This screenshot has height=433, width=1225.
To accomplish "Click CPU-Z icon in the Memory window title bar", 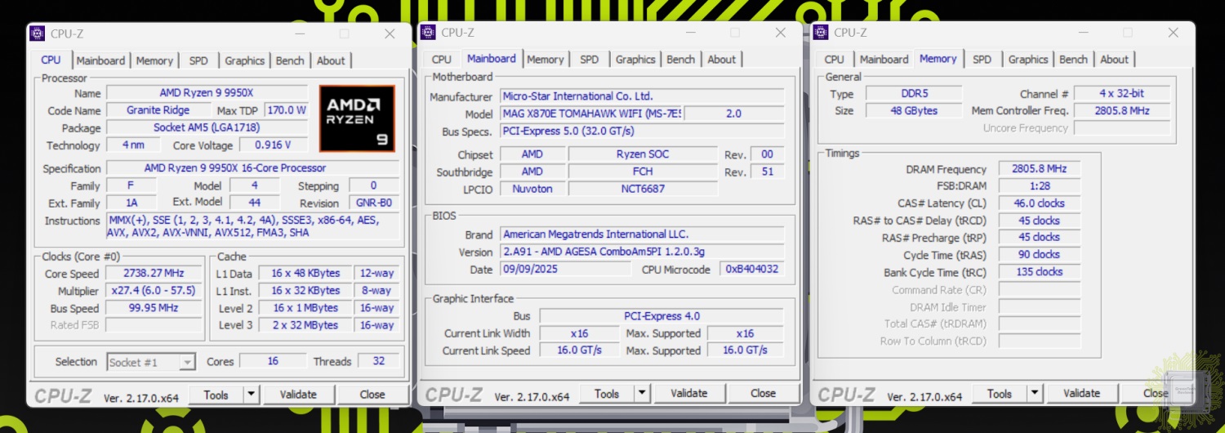I will click(x=820, y=32).
